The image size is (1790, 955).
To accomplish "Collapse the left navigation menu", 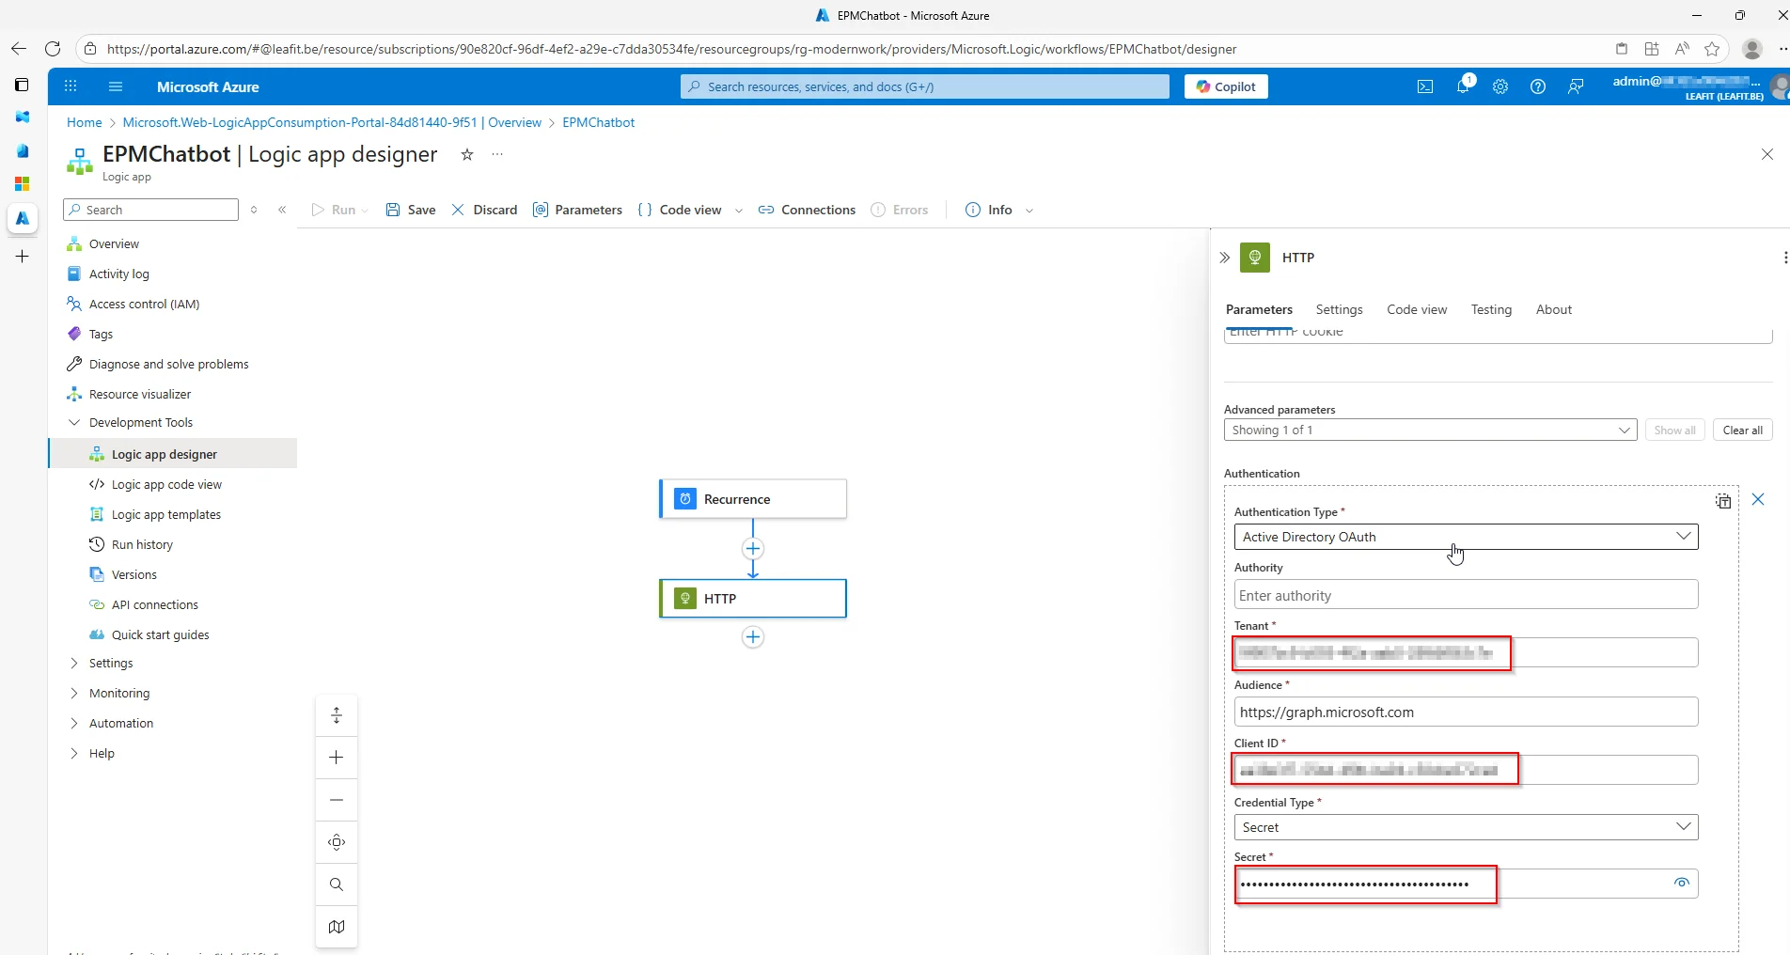I will (x=282, y=210).
